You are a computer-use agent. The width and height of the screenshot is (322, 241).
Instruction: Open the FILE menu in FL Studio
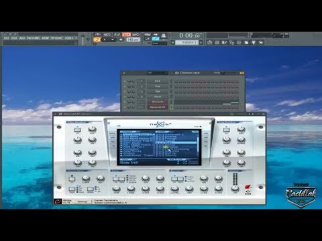pyautogui.click(x=6, y=38)
